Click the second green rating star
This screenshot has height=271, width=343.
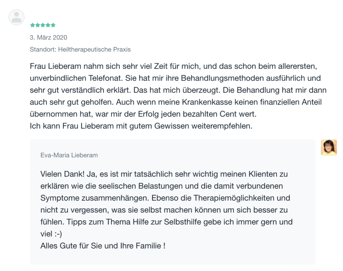click(38, 25)
